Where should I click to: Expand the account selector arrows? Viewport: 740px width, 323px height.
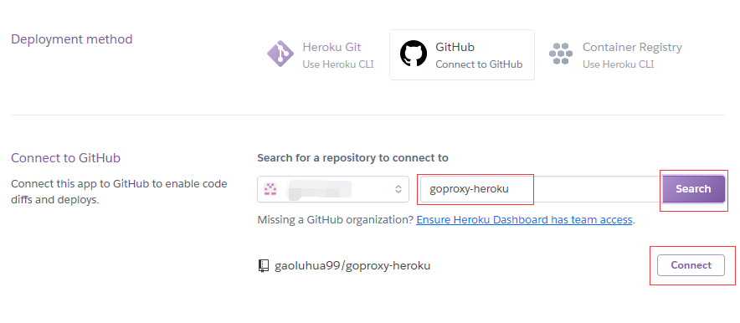398,190
